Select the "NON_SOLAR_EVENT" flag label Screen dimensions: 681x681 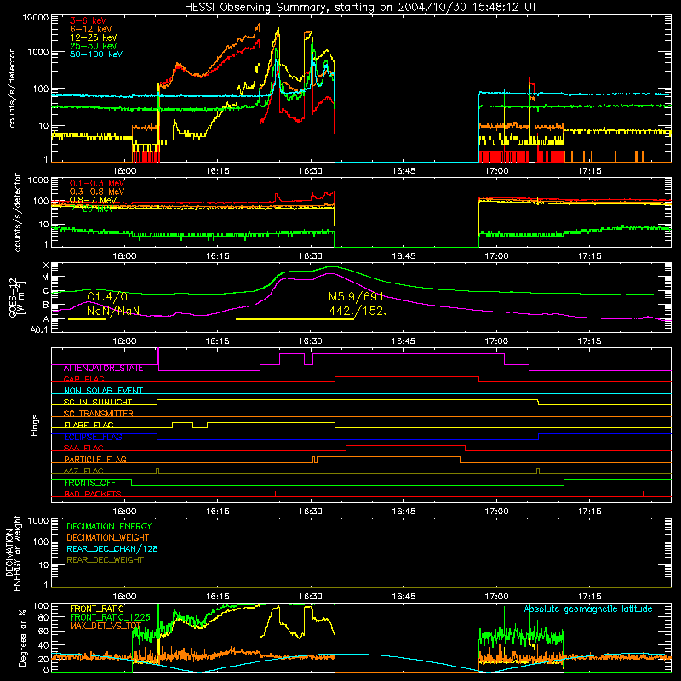click(x=103, y=391)
